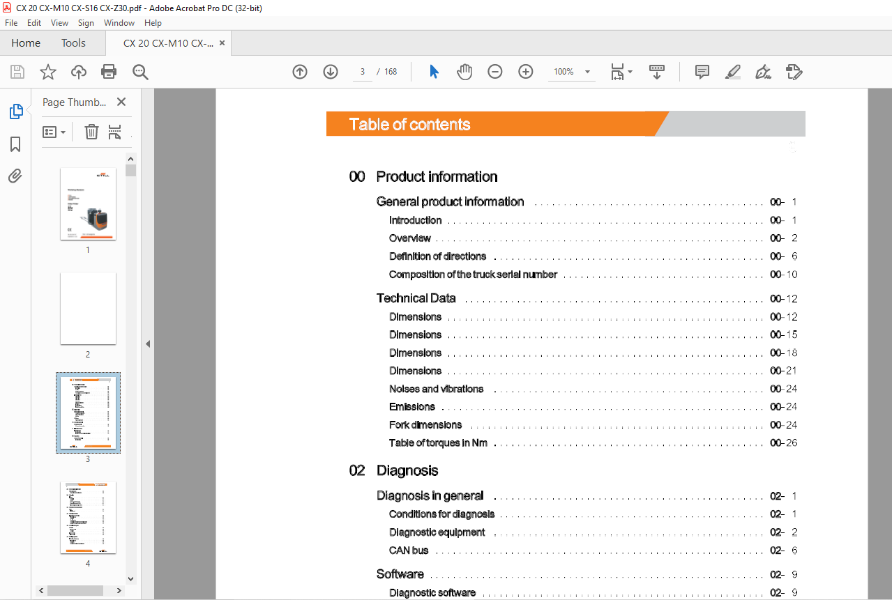Open the Edit menu

click(34, 23)
